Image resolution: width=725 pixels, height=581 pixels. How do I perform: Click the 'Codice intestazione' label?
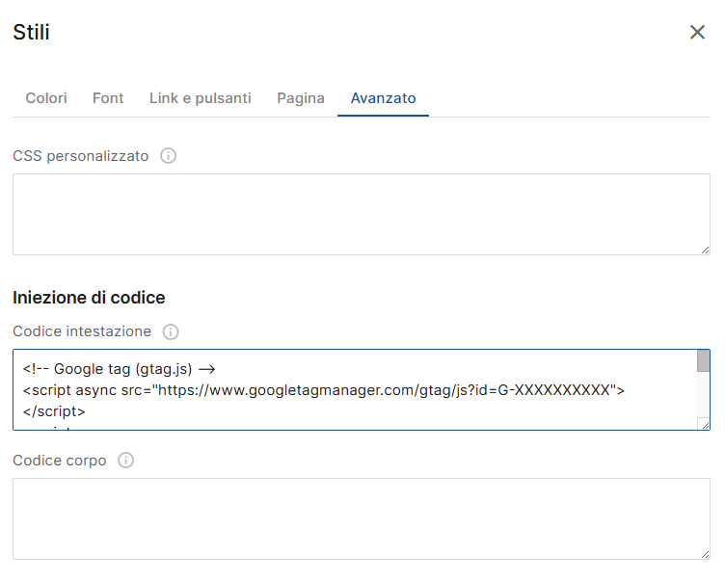[x=82, y=331]
